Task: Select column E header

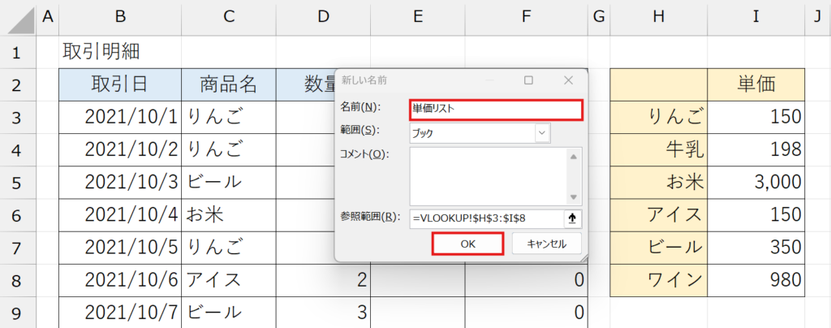Action: click(418, 18)
